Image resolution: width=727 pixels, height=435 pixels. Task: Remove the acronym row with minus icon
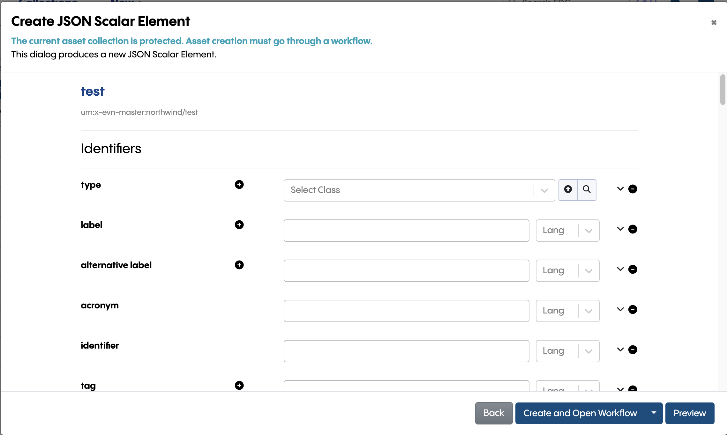point(633,310)
